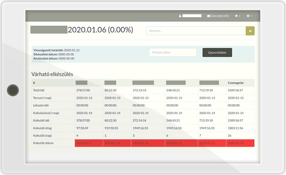Open the settings gear dropdown
The width and height of the screenshot is (286, 175).
[249, 16]
